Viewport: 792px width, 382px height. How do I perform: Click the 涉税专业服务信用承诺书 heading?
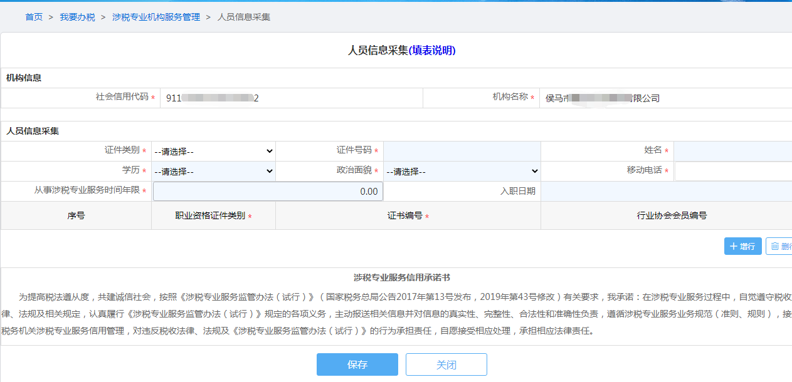[402, 277]
